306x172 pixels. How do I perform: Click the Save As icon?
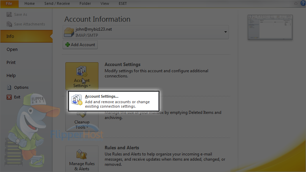[9, 14]
